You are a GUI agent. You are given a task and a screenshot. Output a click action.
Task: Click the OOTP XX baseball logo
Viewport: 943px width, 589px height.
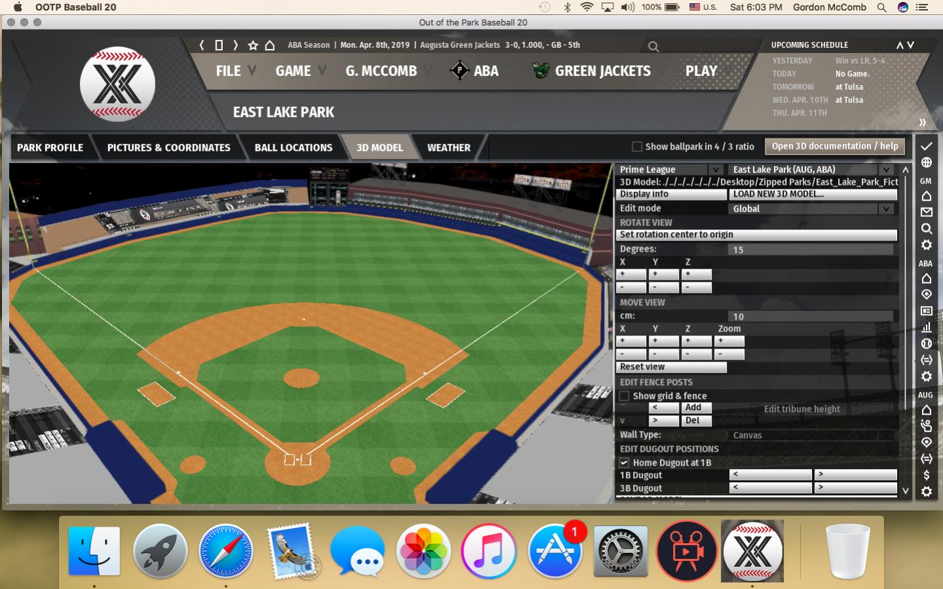(117, 84)
